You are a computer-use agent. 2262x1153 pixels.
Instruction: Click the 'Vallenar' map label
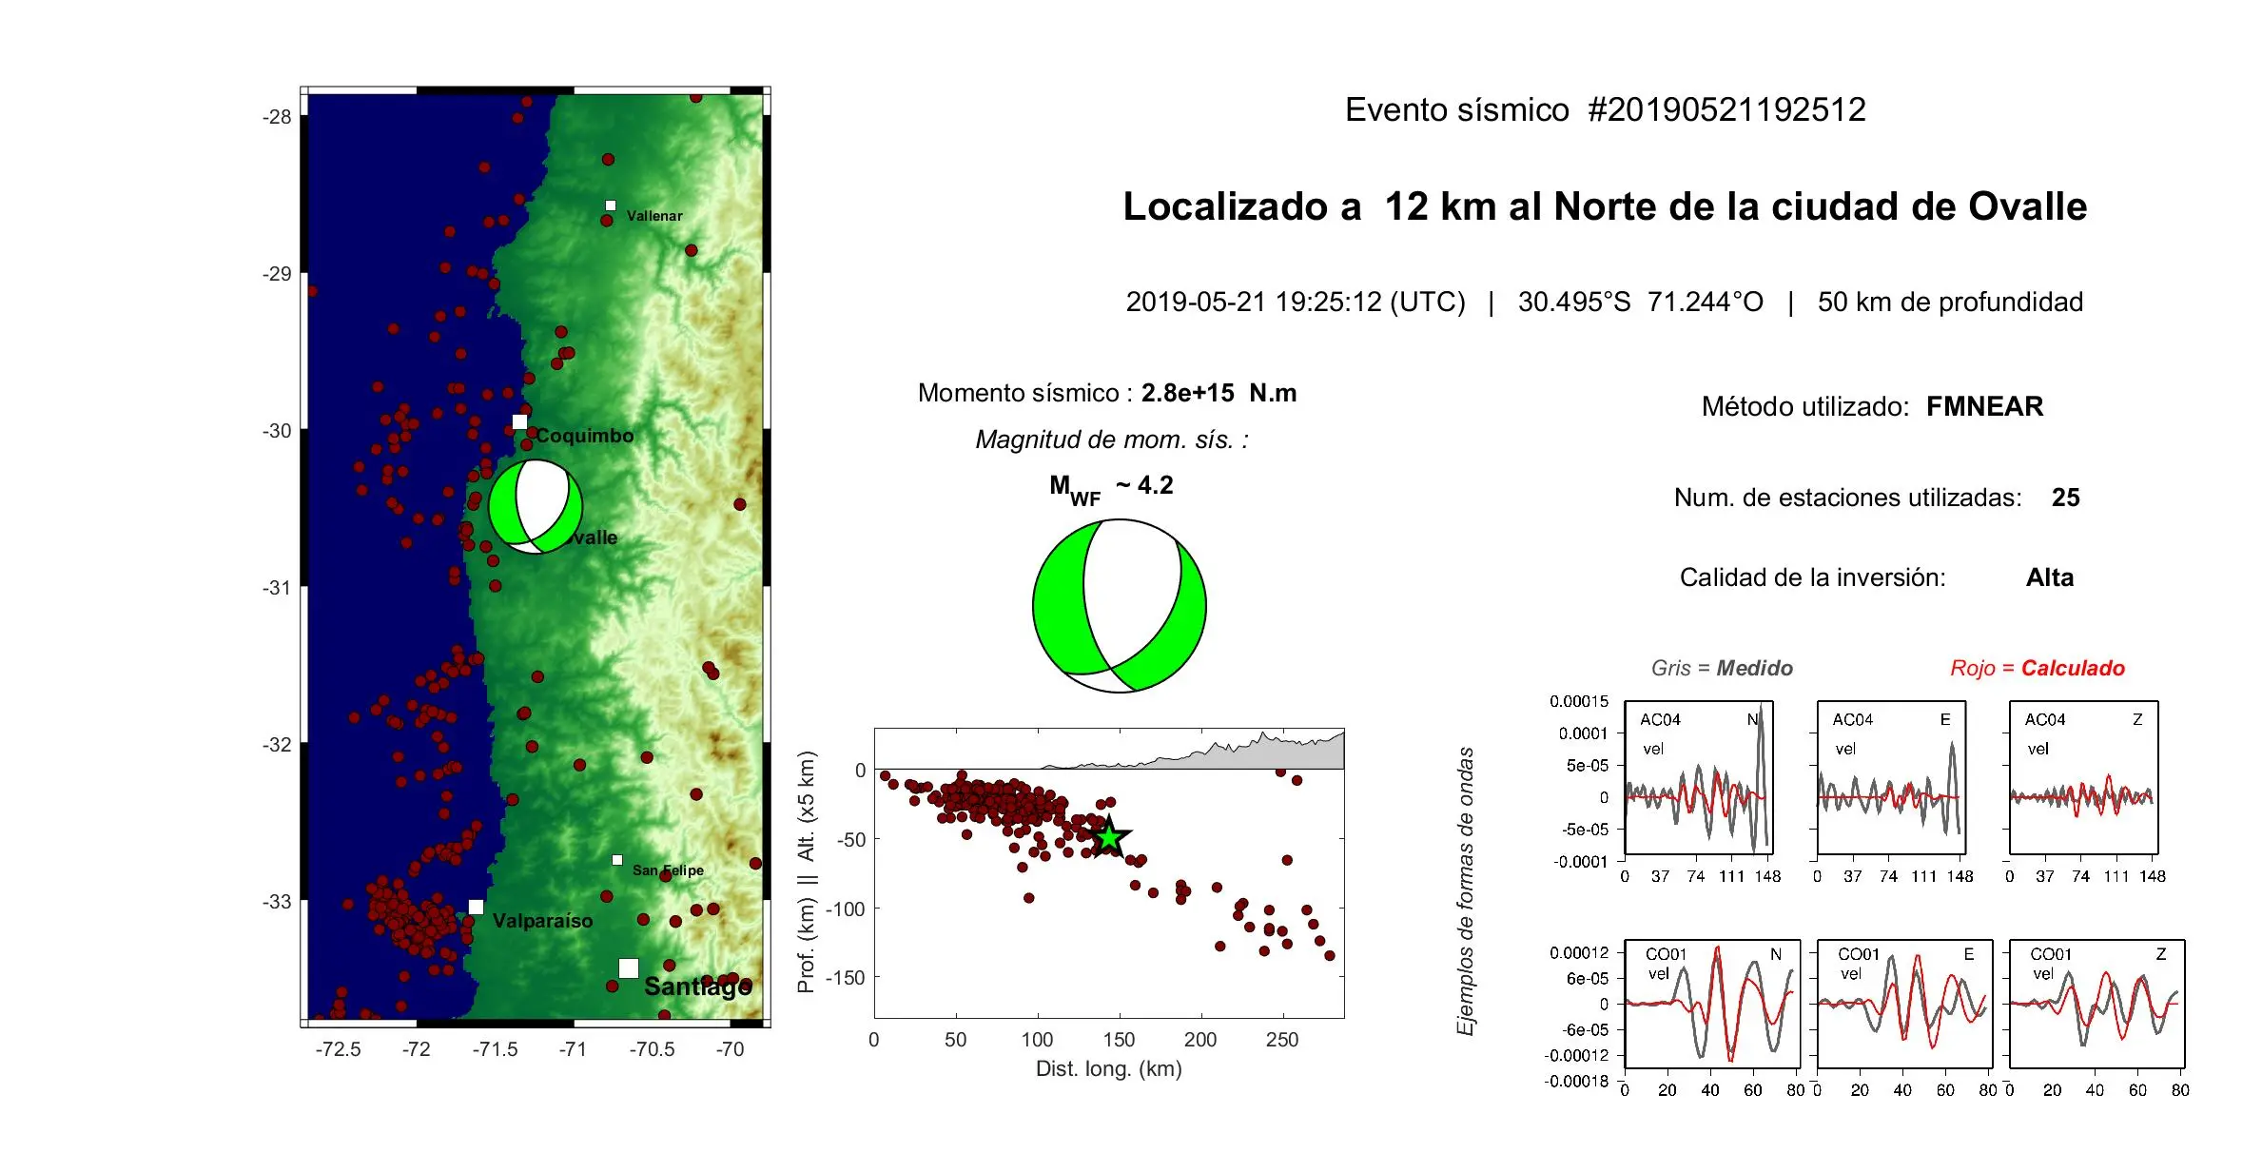pyautogui.click(x=654, y=216)
